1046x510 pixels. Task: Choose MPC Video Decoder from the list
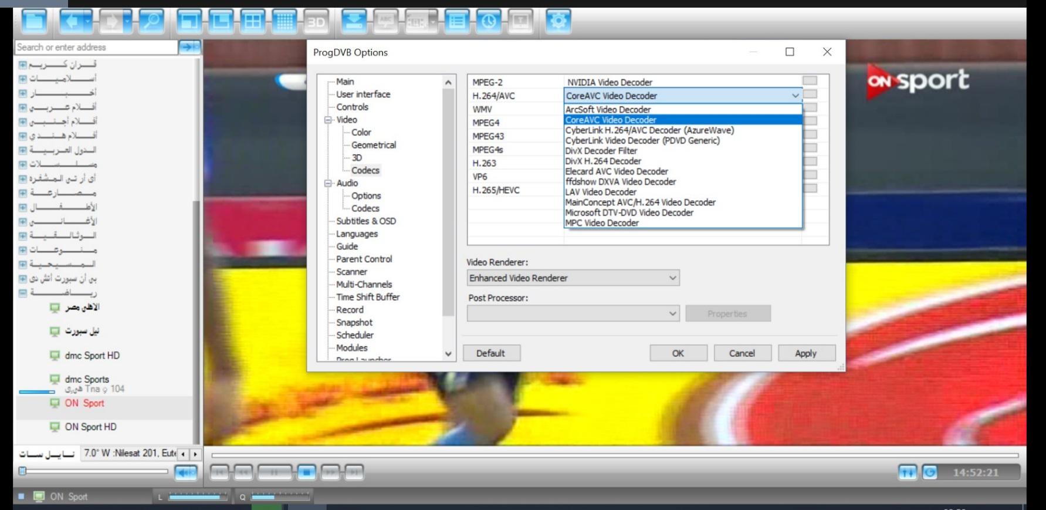coord(683,223)
